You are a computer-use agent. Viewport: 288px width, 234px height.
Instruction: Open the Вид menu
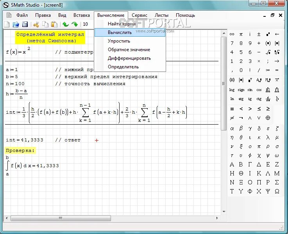click(x=62, y=15)
